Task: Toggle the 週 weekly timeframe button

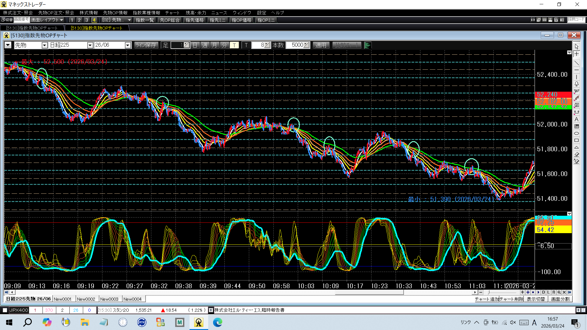Action: [205, 45]
